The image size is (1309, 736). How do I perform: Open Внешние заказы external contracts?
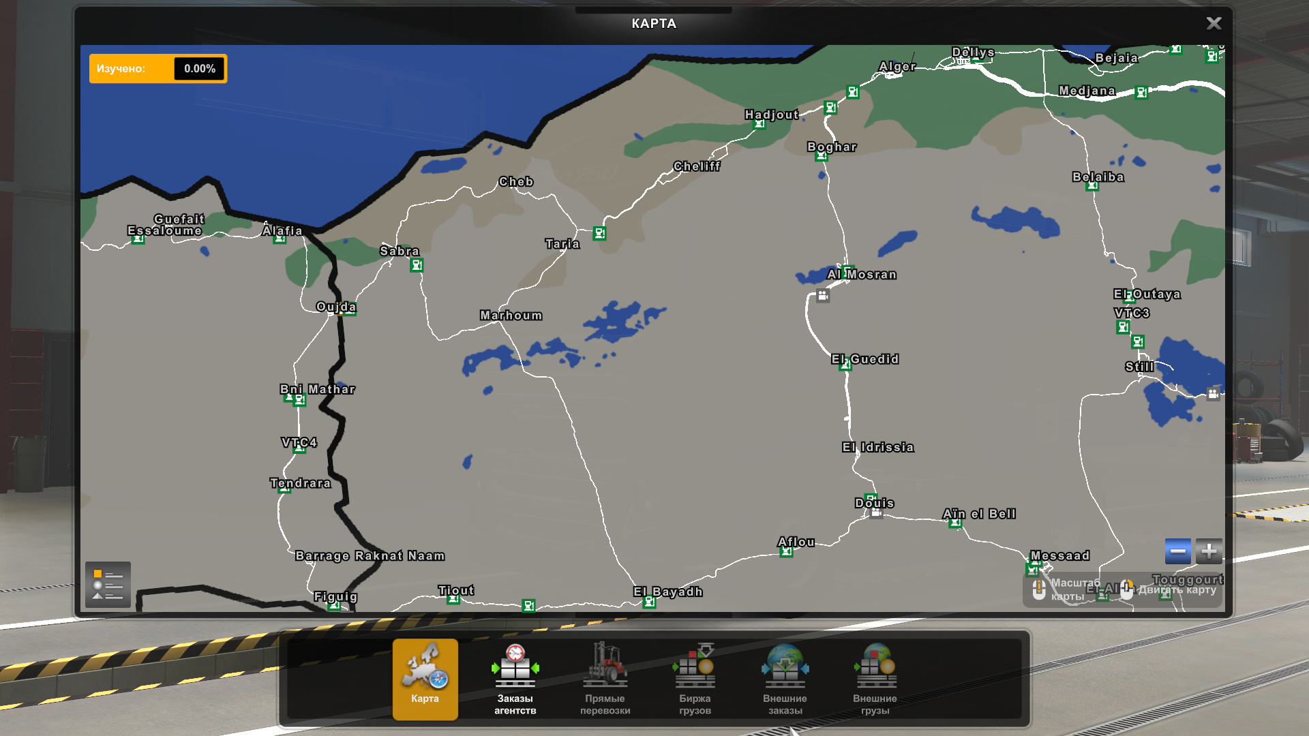coord(785,679)
